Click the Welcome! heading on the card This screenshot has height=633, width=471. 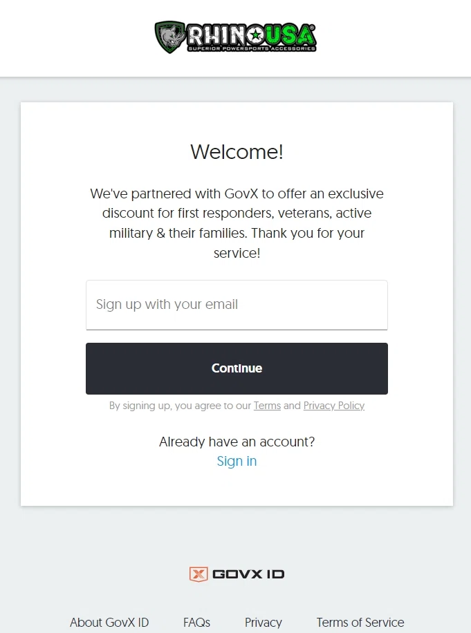(237, 152)
